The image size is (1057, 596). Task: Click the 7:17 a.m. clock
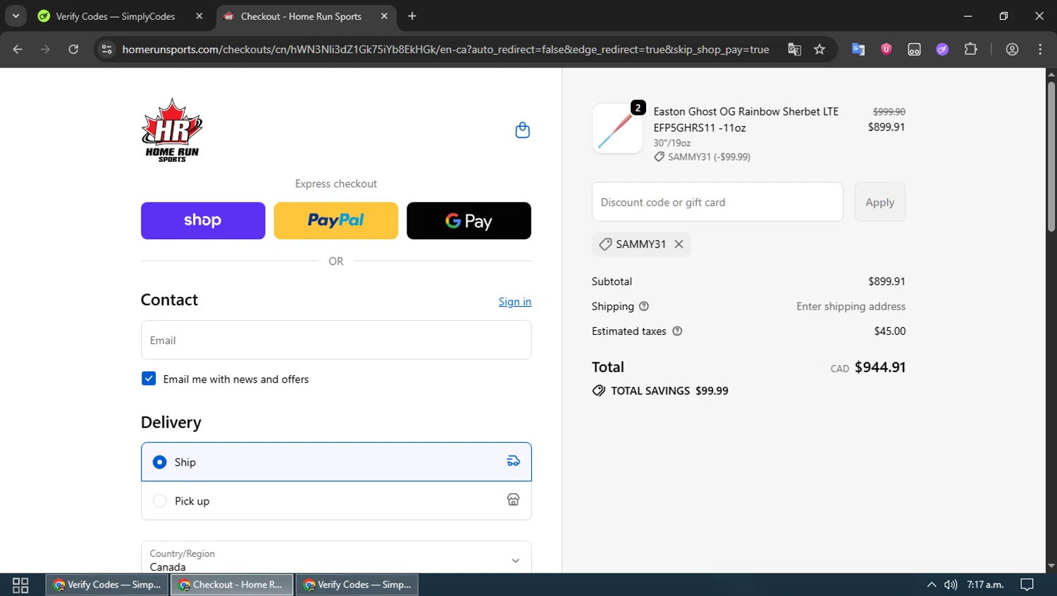click(985, 585)
